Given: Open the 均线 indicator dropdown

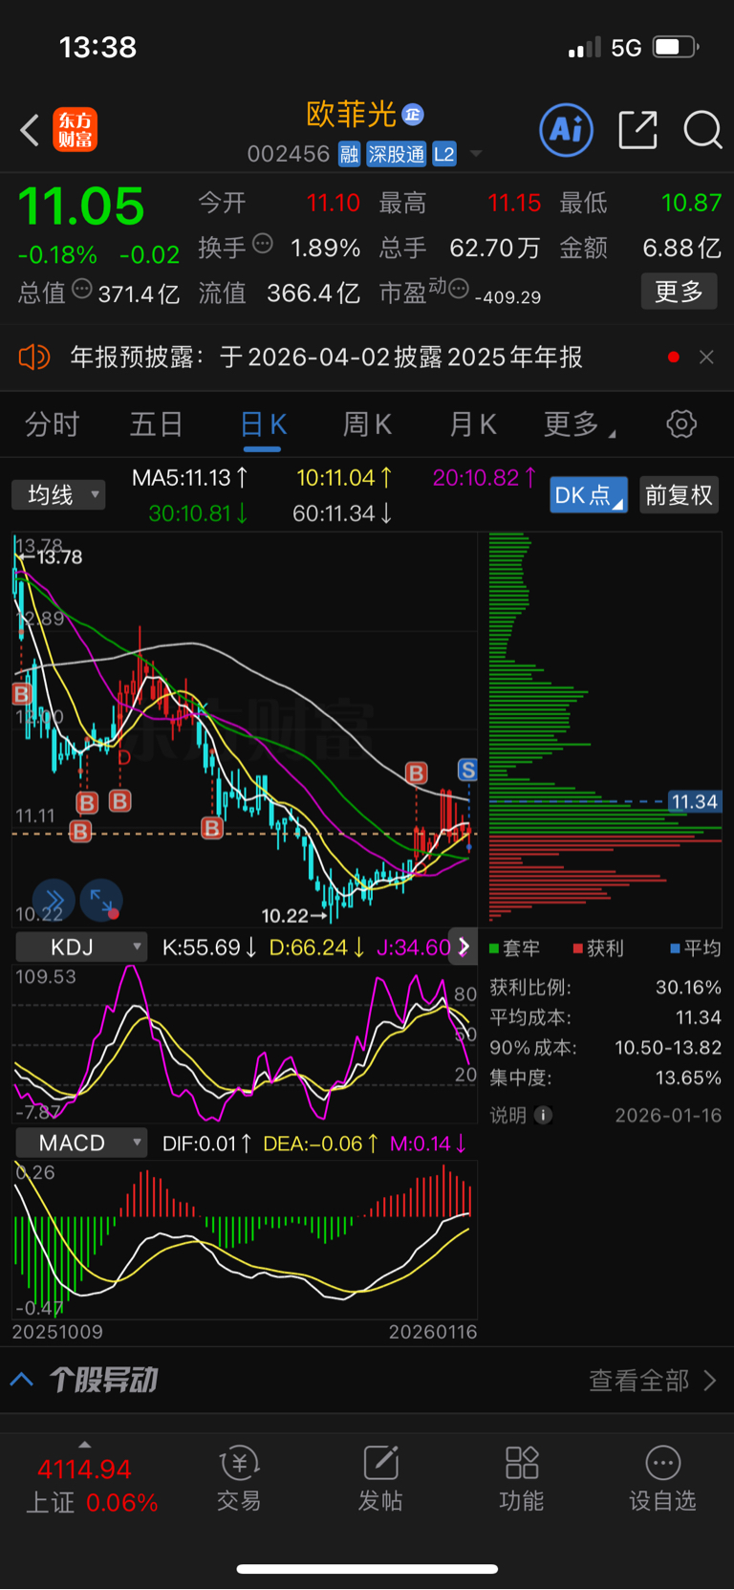Looking at the screenshot, I should 58,494.
